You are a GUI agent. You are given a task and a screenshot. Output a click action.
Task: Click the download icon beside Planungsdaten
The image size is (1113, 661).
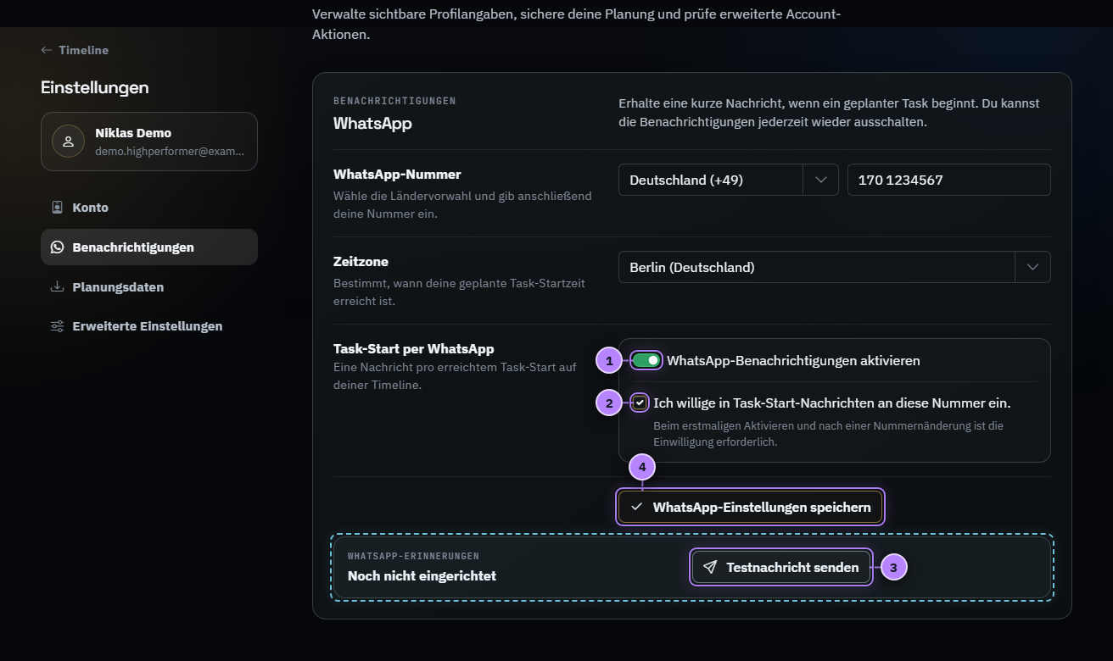pyautogui.click(x=58, y=286)
